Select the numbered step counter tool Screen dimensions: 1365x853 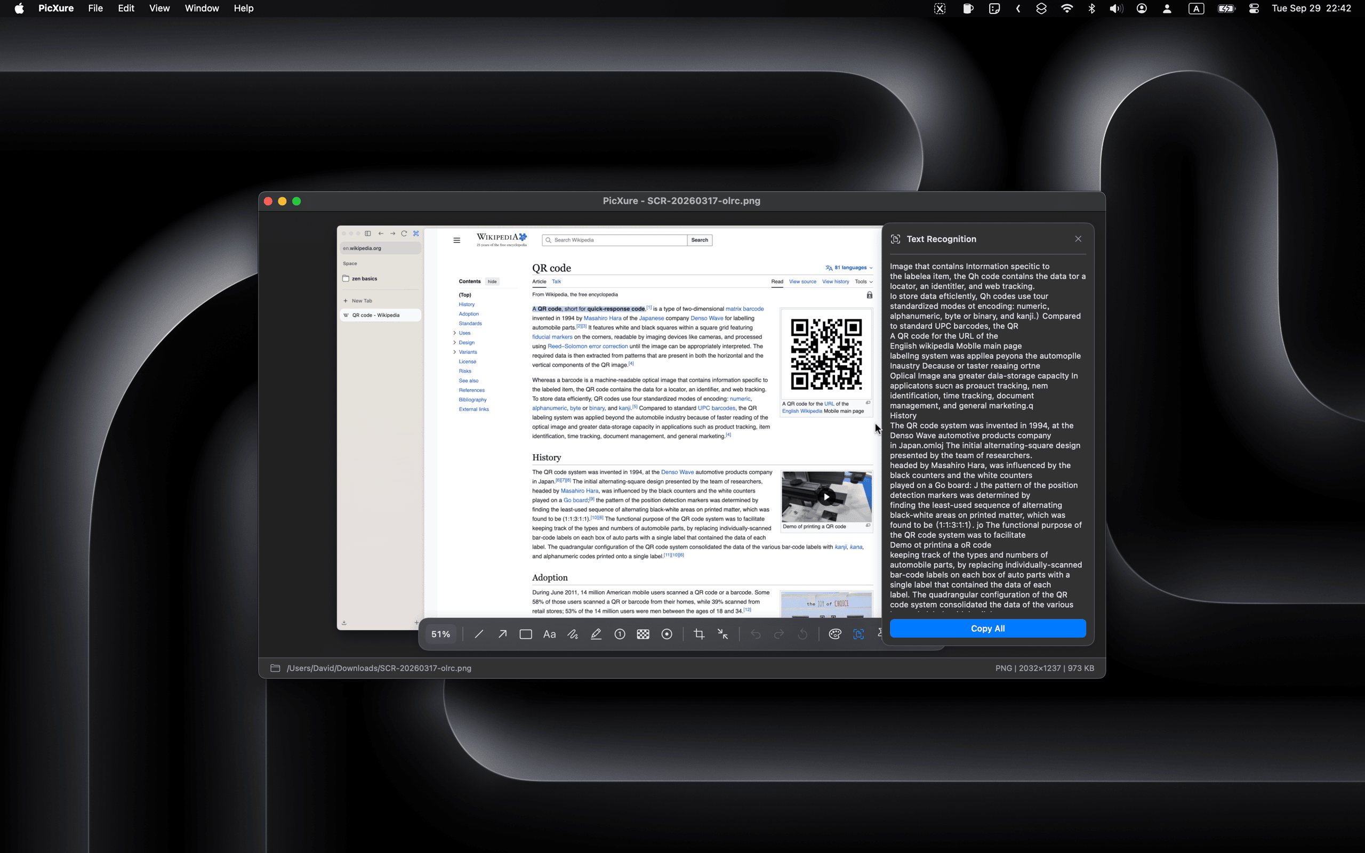click(620, 634)
